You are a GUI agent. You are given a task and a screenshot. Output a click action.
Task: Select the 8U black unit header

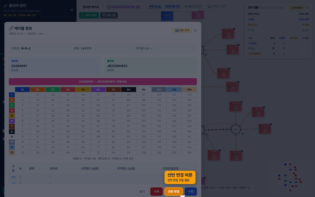point(129,89)
